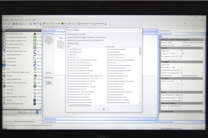
Task: Click the Log out toolbar button
Action: click(x=47, y=23)
